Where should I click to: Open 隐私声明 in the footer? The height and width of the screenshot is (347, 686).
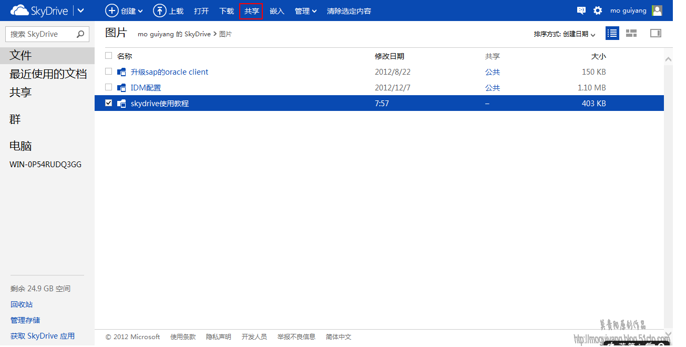click(x=219, y=337)
